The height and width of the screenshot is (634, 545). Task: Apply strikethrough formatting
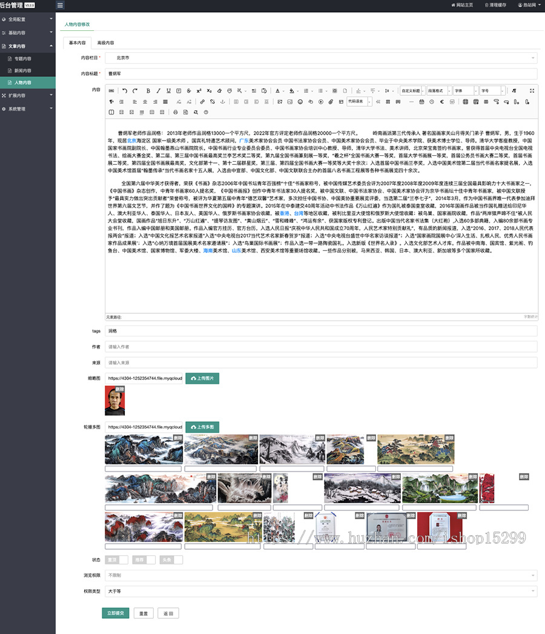tap(189, 91)
